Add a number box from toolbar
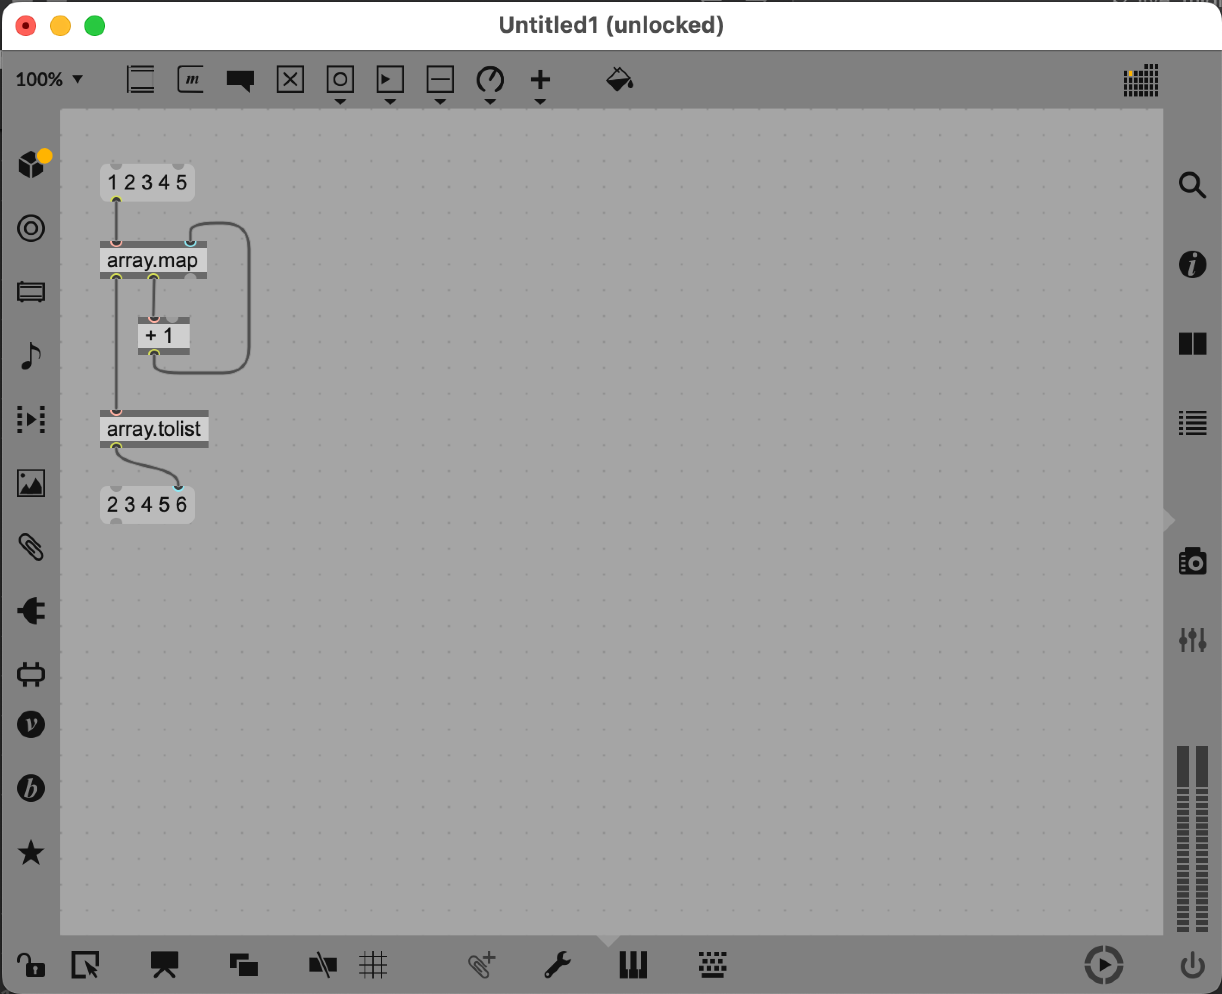This screenshot has width=1222, height=994. coord(390,79)
